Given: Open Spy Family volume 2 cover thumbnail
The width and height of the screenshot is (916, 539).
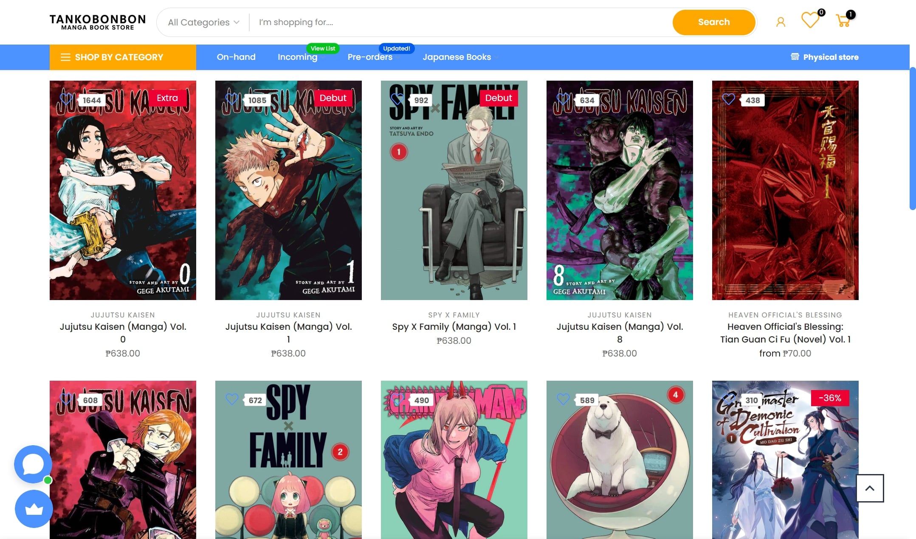Looking at the screenshot, I should (x=288, y=460).
